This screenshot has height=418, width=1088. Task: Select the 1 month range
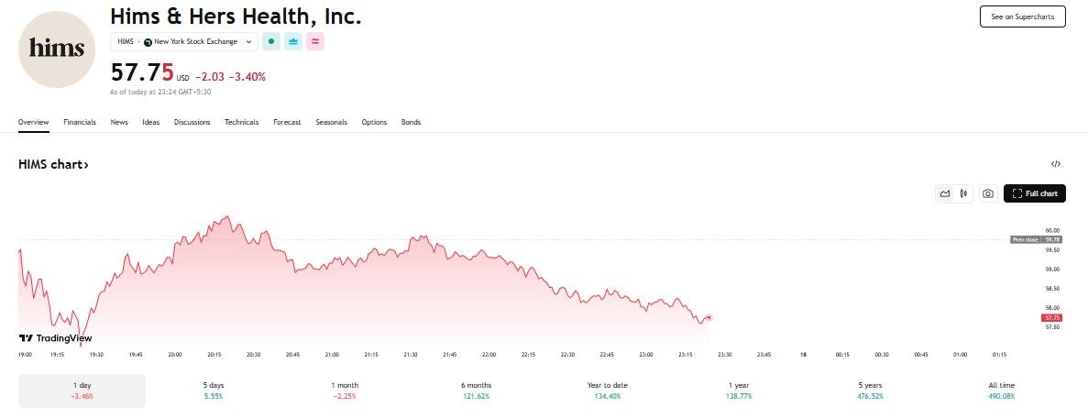click(345, 390)
